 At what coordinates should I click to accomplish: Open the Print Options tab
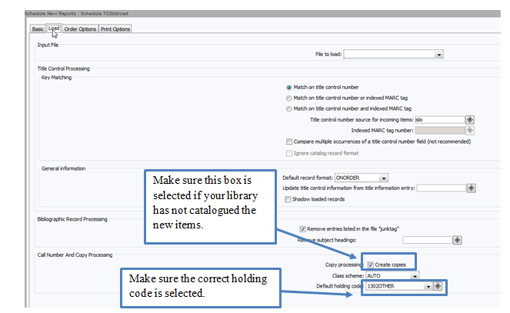pos(115,29)
